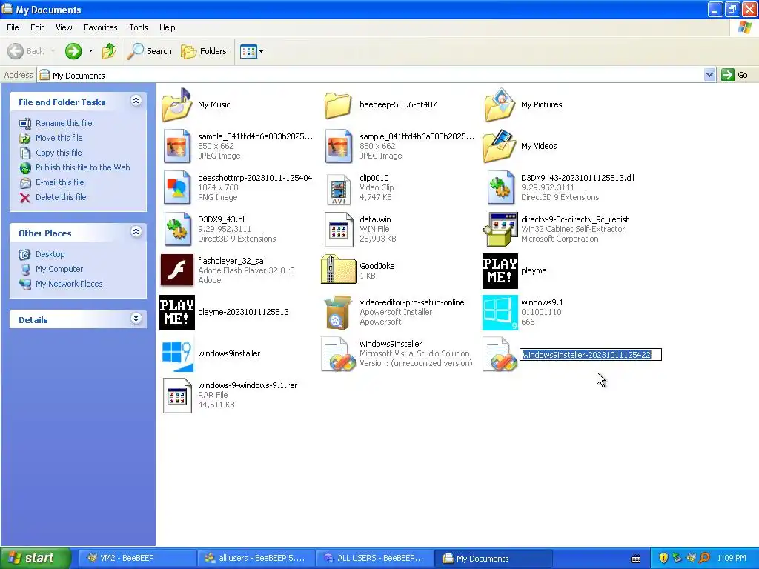This screenshot has height=569, width=759.
Task: Select the playme PLAY ME! icon
Action: point(500,271)
